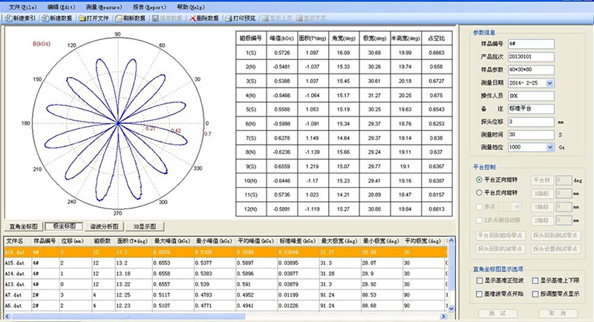Image resolution: width=594 pixels, height=322 pixels.
Task: Select the 平台正向旋转 radio button
Action: (x=479, y=180)
